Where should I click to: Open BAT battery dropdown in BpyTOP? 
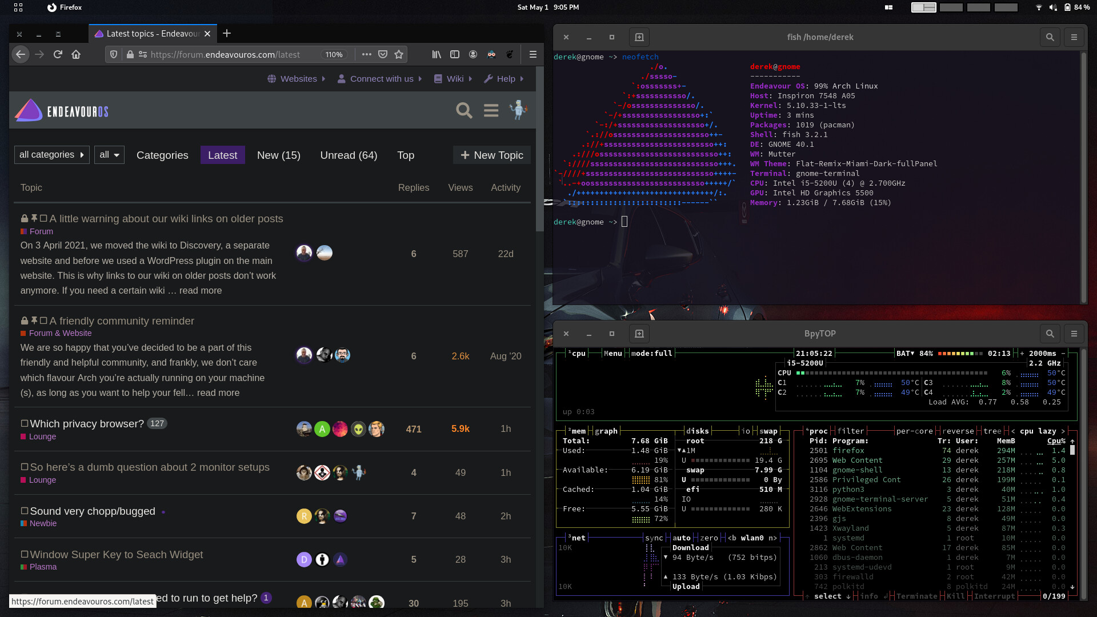[905, 354]
